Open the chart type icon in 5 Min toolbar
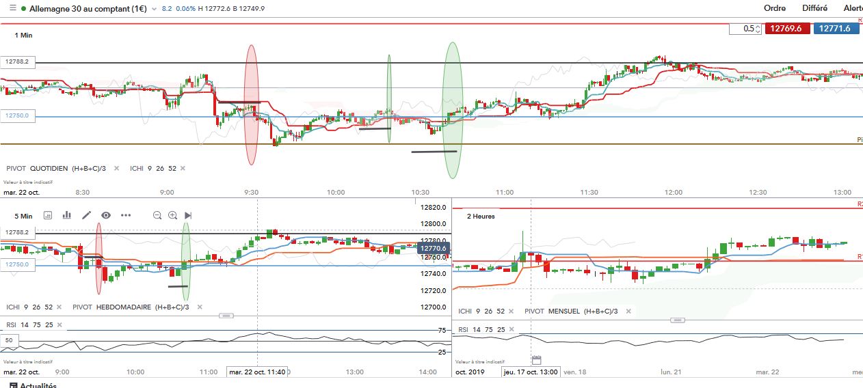 pyautogui.click(x=48, y=215)
